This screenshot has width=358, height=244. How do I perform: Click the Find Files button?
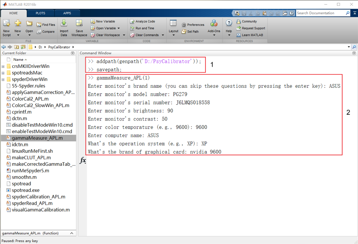(x=46, y=25)
